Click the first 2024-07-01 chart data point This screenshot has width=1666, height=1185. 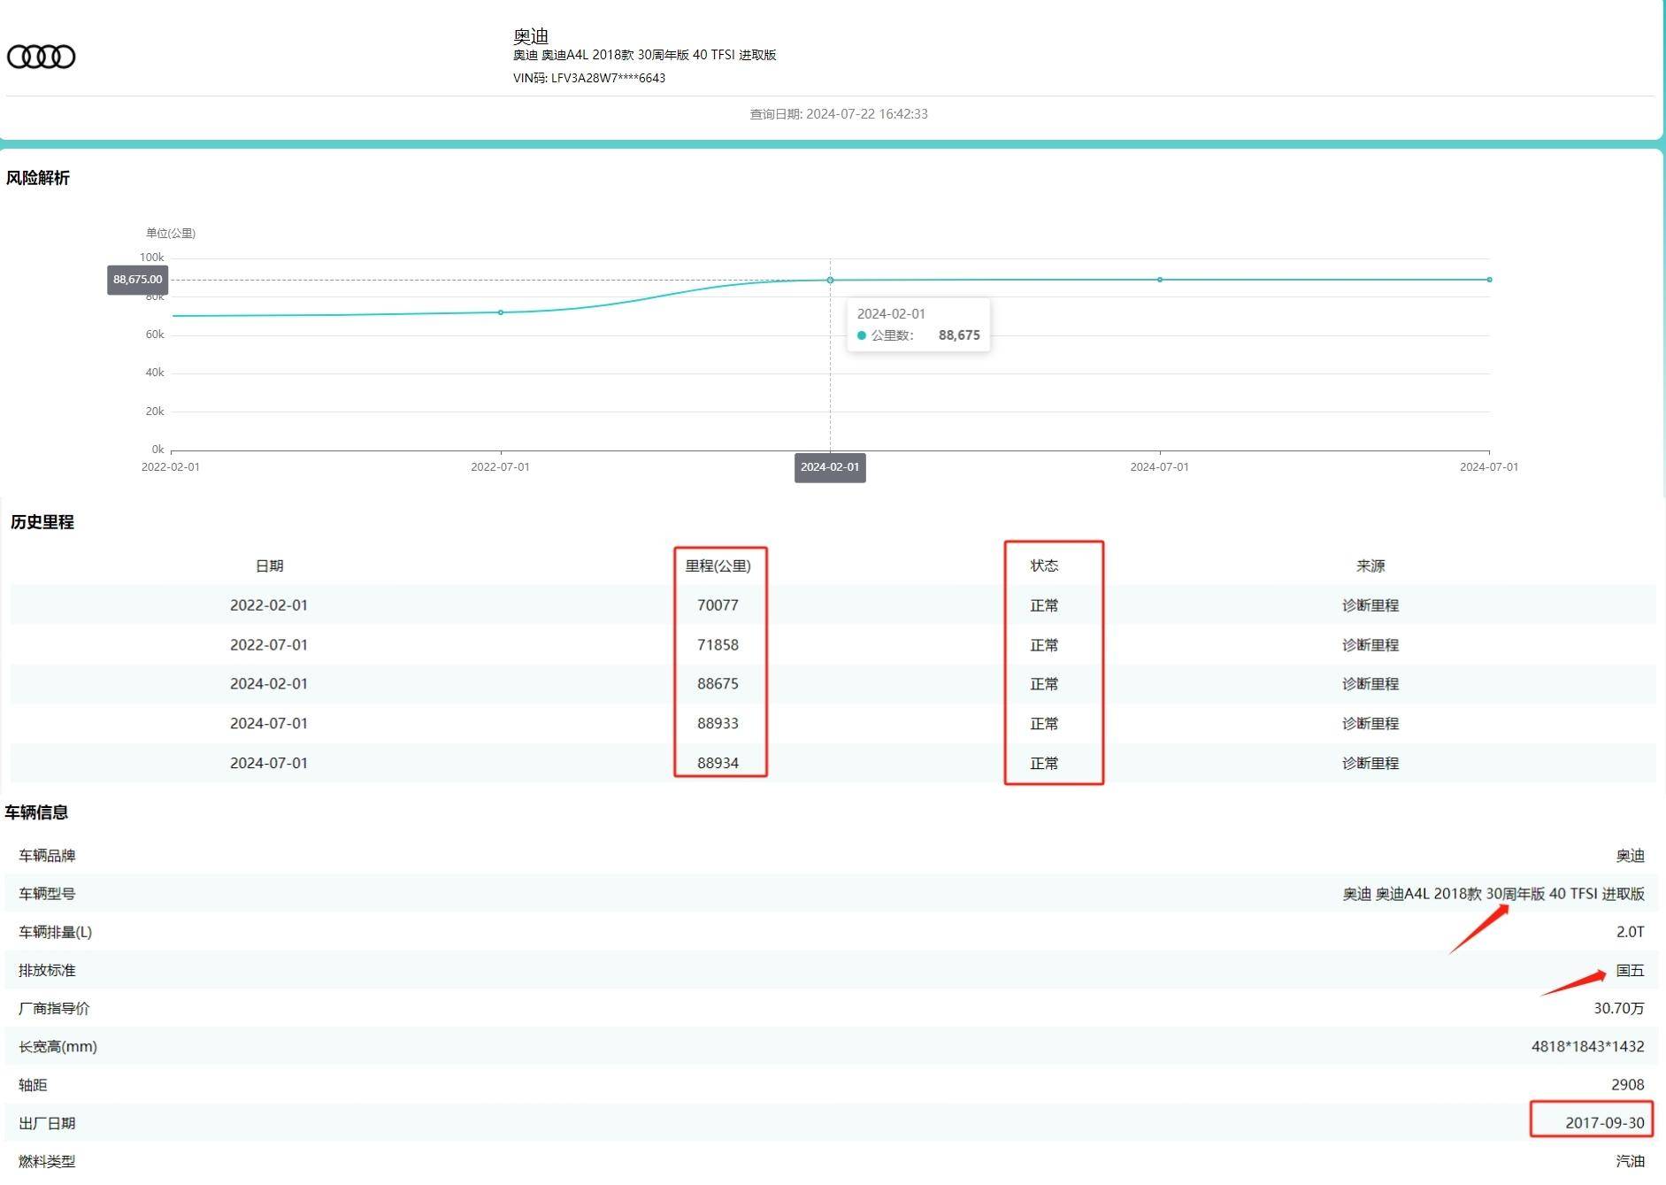click(1160, 280)
